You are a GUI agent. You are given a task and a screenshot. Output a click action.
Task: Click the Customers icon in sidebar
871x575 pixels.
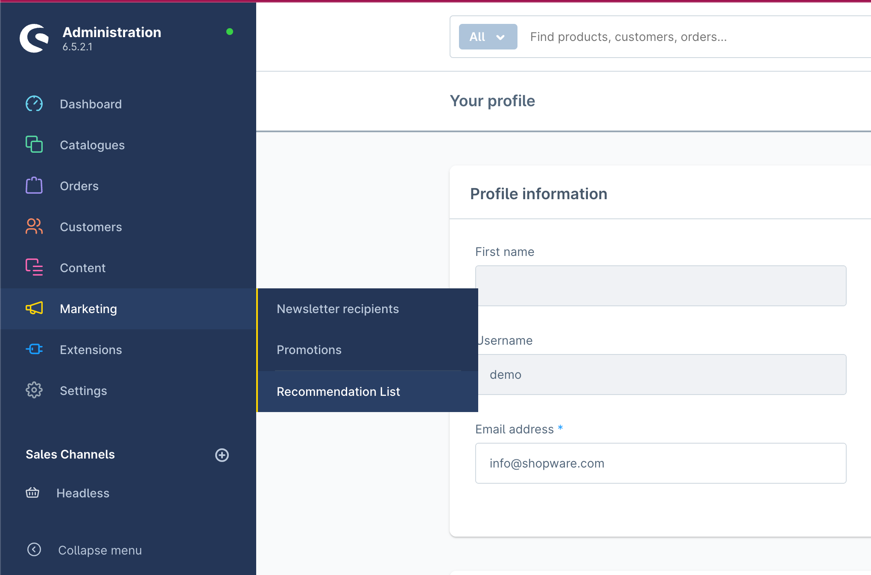pyautogui.click(x=33, y=227)
